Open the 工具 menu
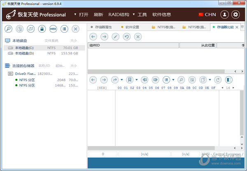The height and width of the screenshot is (171, 247). pyautogui.click(x=142, y=15)
